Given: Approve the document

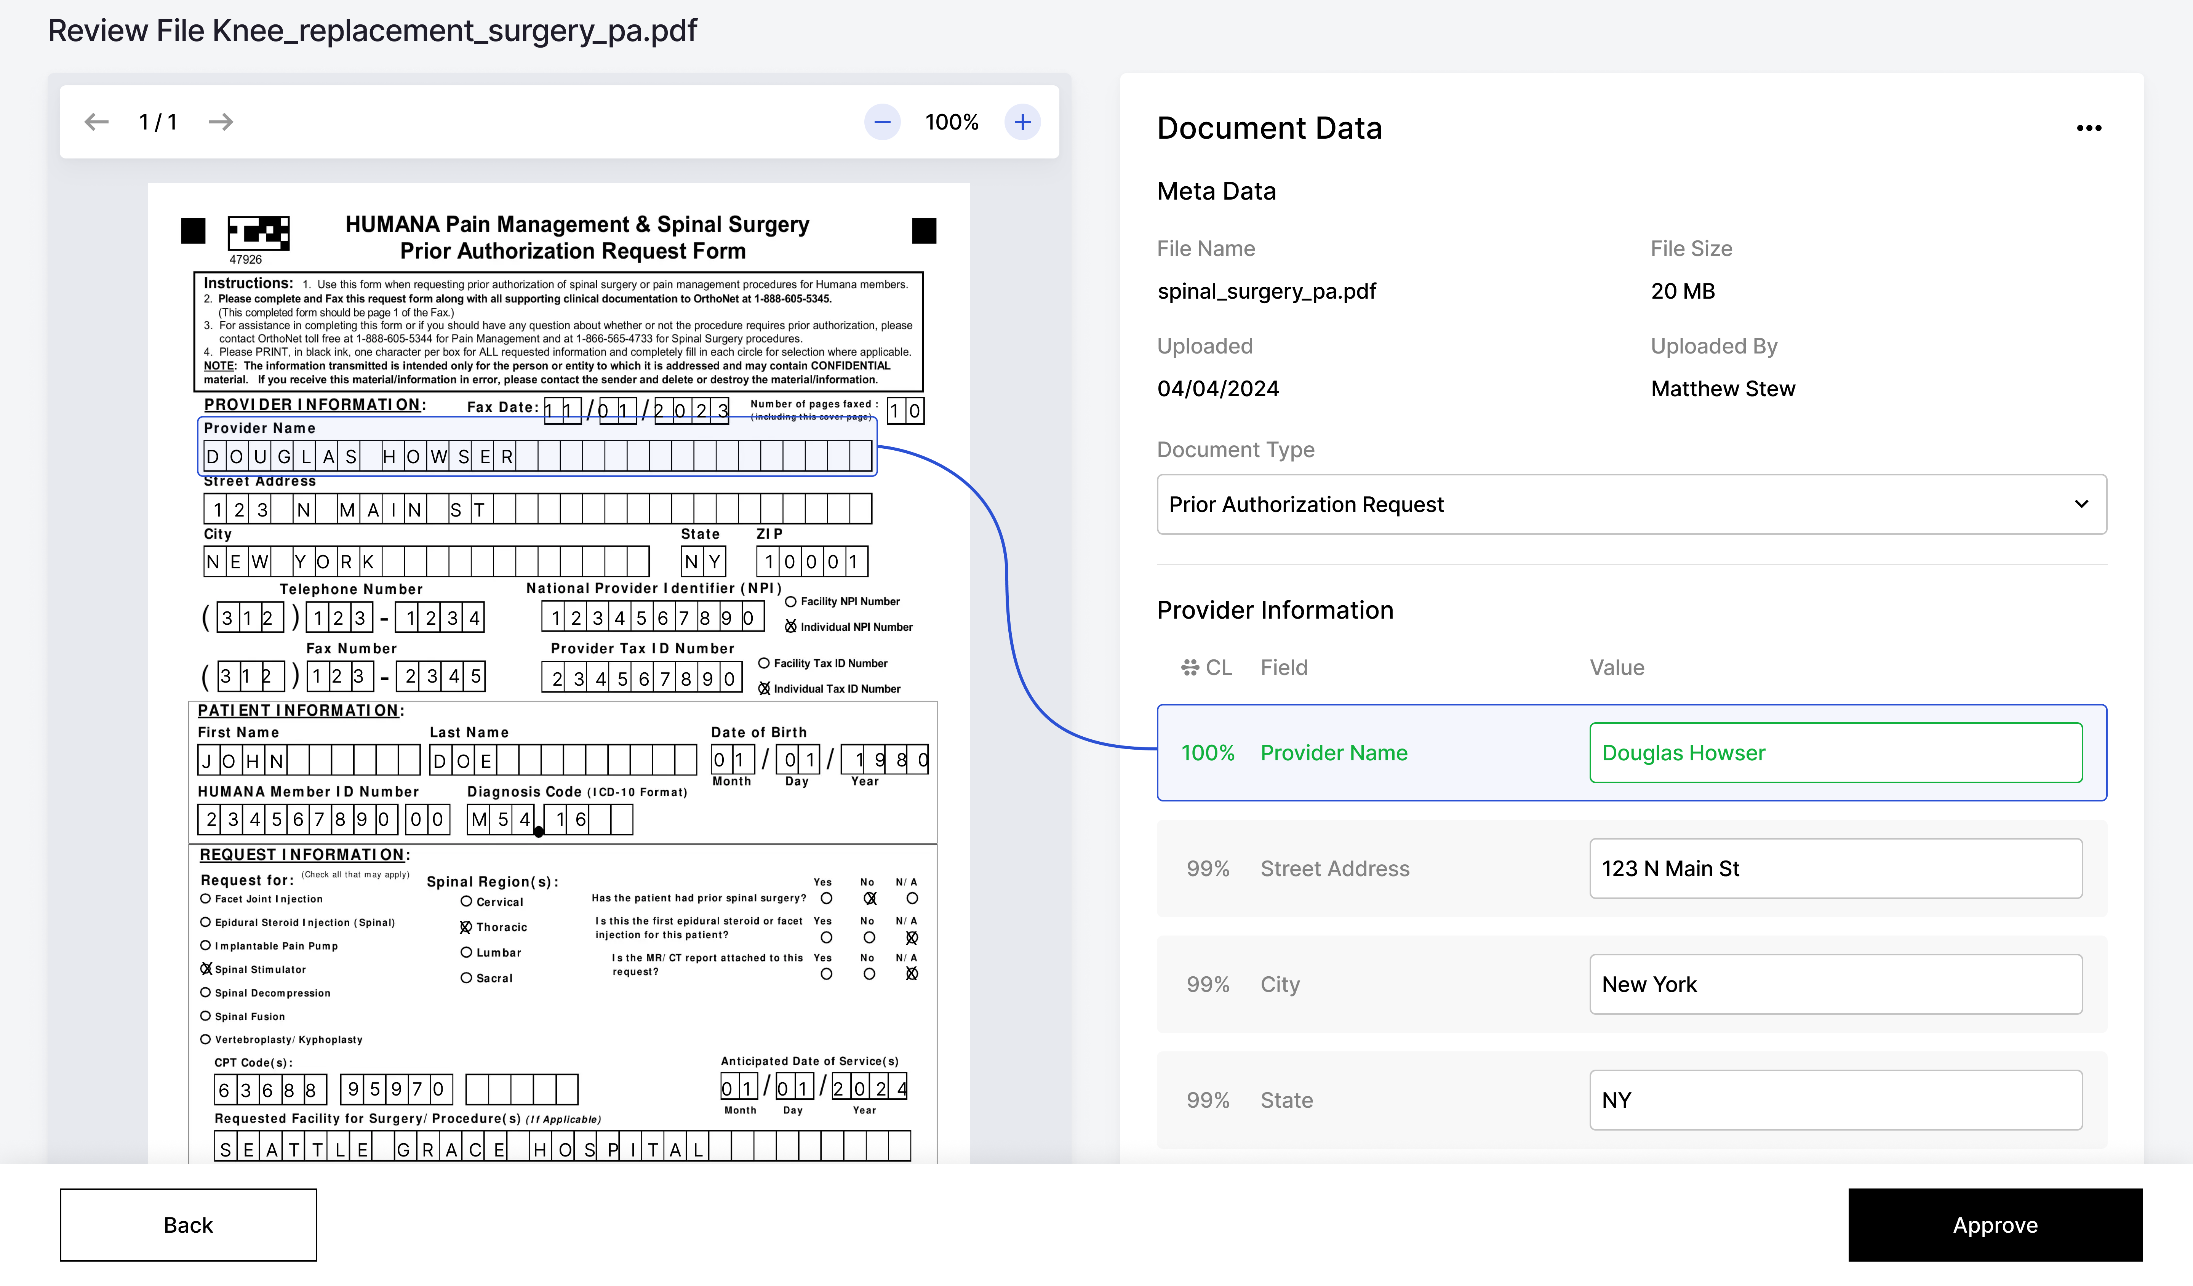Looking at the screenshot, I should point(1995,1225).
